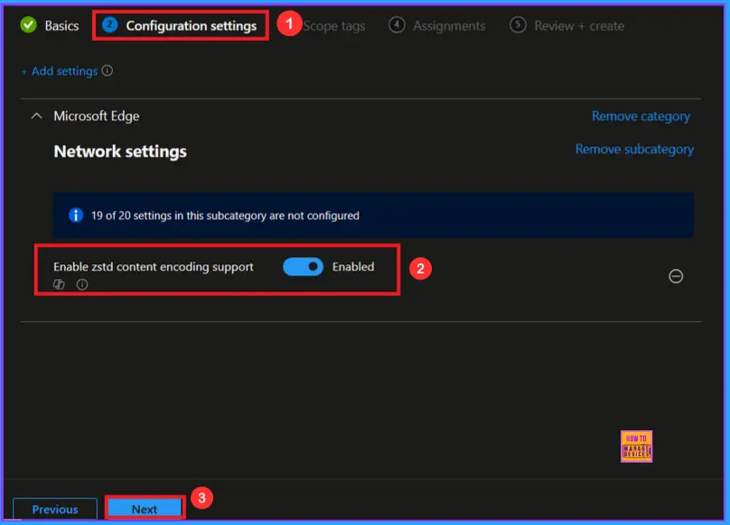Open the Assignments step

[x=437, y=25]
